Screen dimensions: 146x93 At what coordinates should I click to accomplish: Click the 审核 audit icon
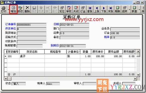69,9
